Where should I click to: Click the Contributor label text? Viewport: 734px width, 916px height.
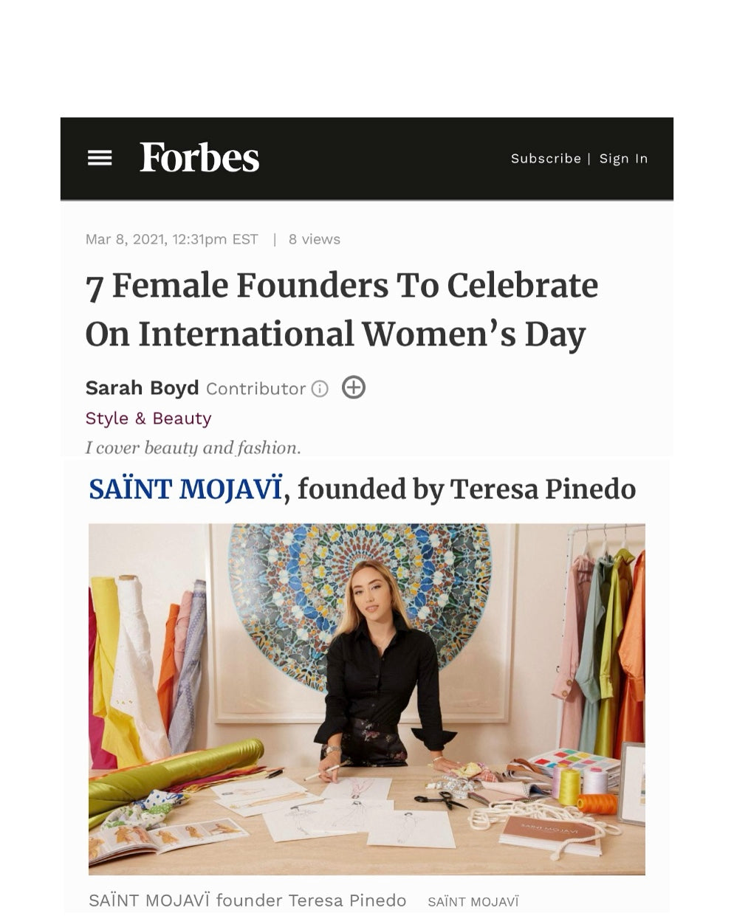255,389
